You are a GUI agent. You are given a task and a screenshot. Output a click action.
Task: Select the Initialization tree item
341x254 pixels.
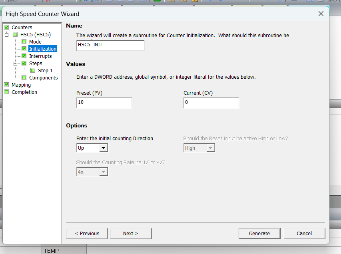point(43,49)
